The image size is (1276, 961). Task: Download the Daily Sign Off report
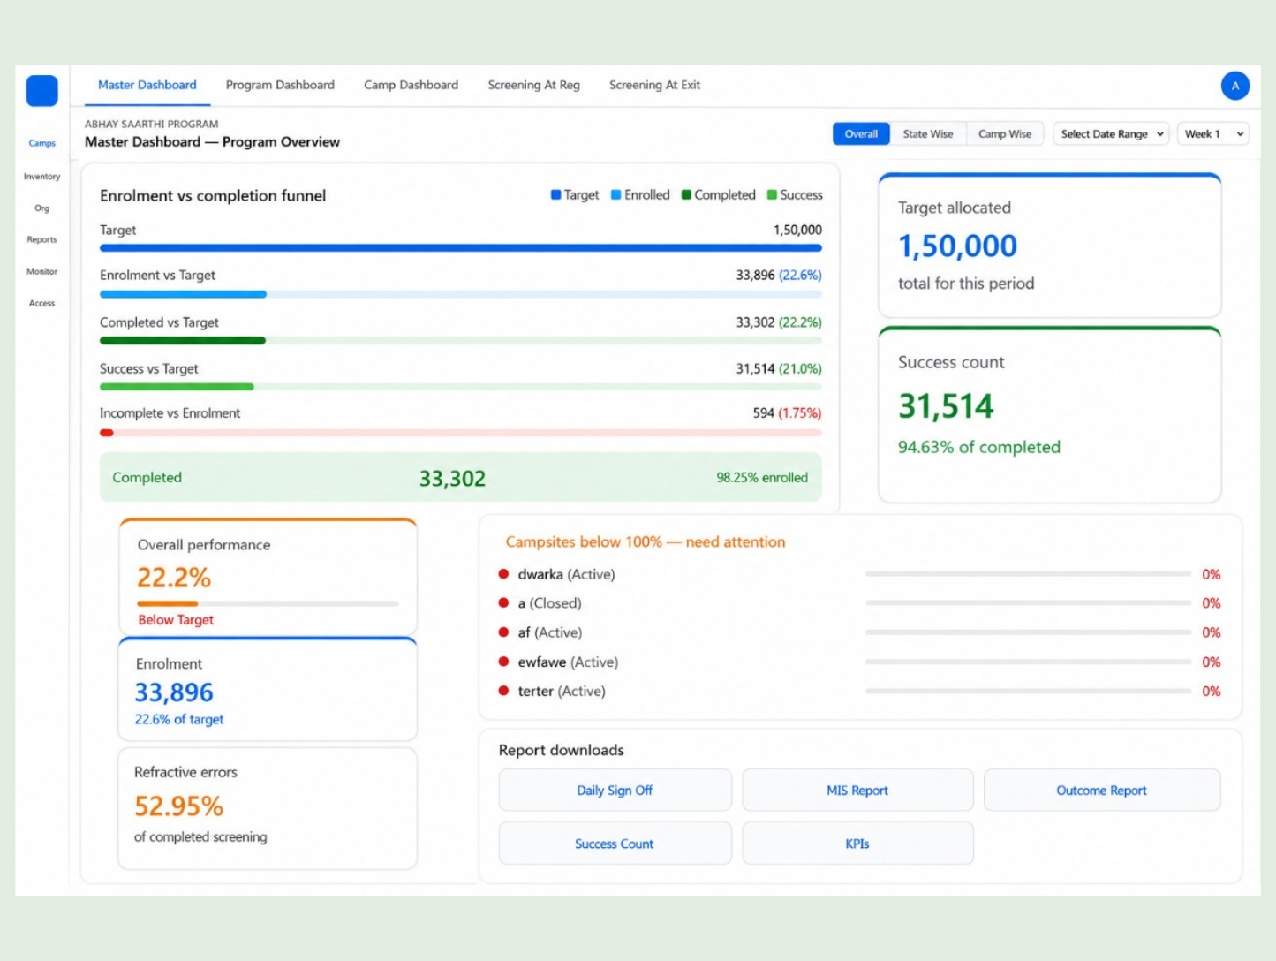tap(615, 791)
